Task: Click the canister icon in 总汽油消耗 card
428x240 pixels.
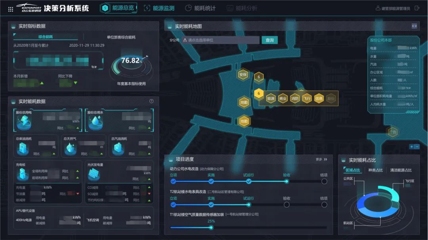Action: pyautogui.click(x=118, y=149)
